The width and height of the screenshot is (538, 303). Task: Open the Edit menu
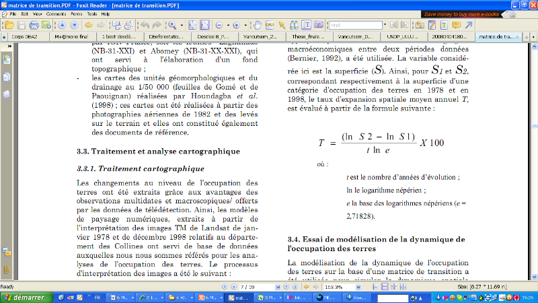[x=25, y=14]
